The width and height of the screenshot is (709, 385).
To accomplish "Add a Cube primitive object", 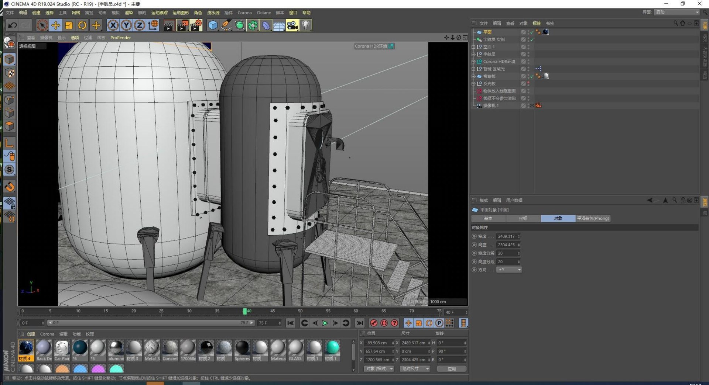I will [213, 25].
